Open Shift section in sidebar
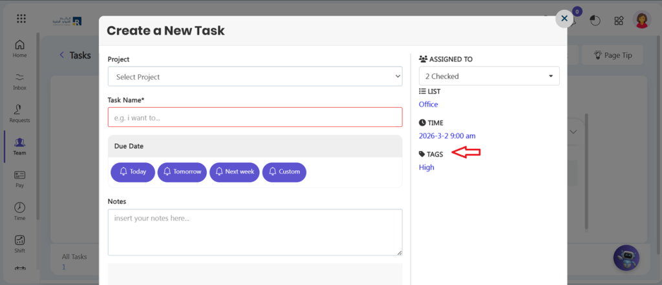Image resolution: width=662 pixels, height=285 pixels. click(x=19, y=243)
